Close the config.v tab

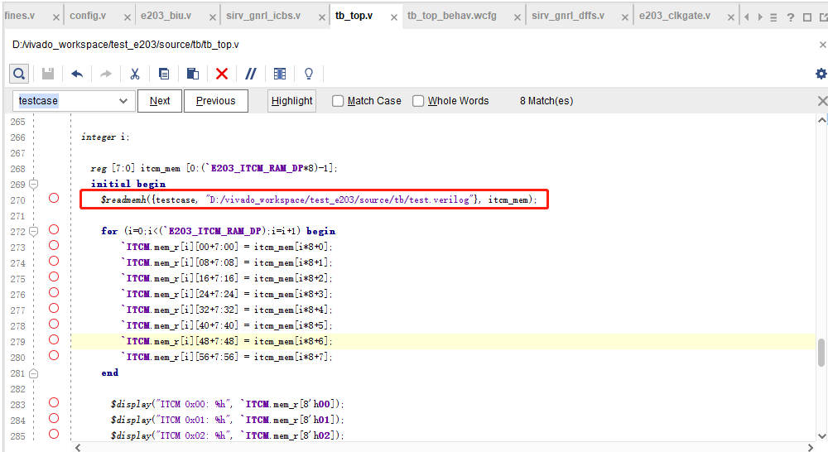pos(128,17)
